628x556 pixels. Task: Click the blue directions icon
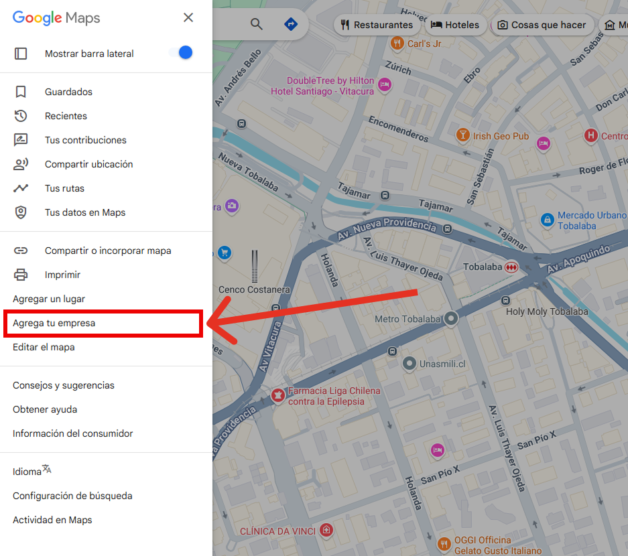(291, 24)
